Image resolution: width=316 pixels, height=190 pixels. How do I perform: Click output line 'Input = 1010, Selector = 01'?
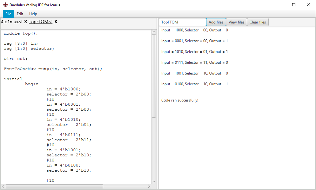(x=195, y=52)
